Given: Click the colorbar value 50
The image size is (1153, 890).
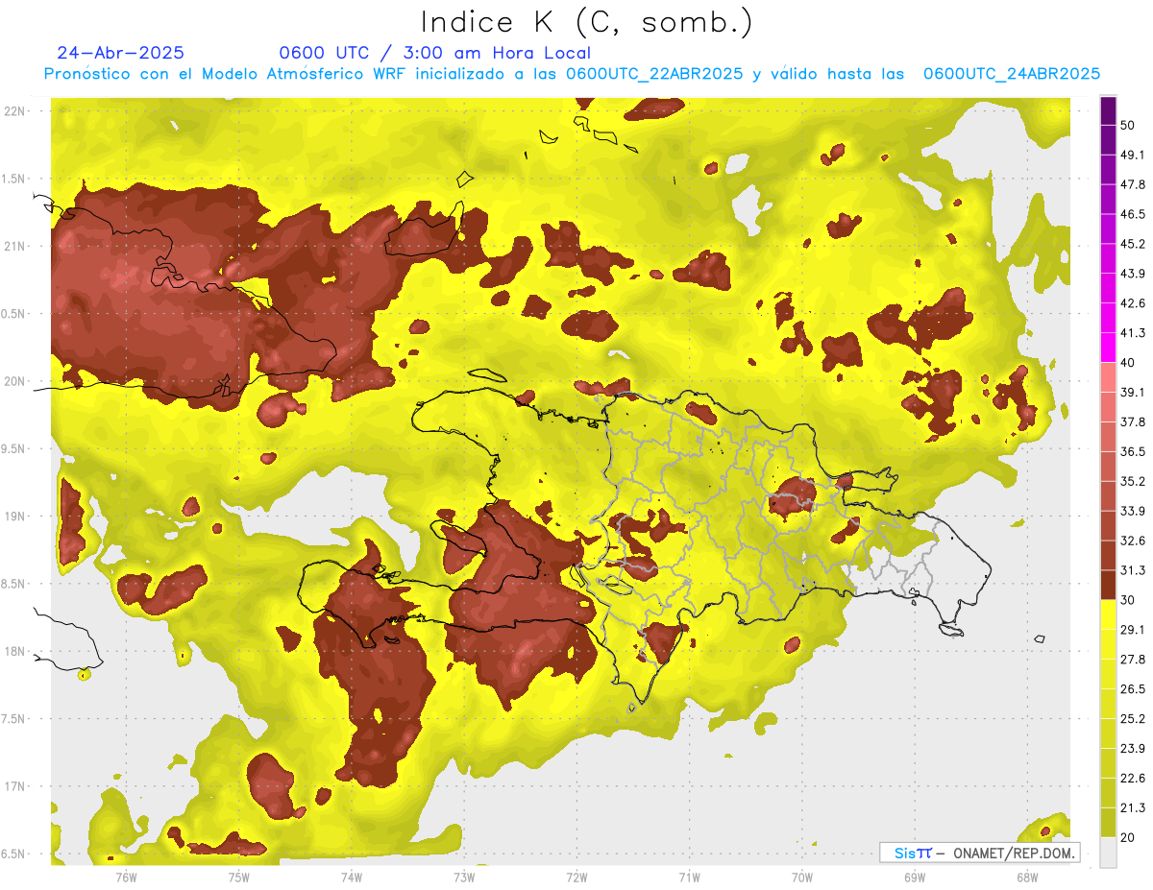Looking at the screenshot, I should click(x=1128, y=125).
